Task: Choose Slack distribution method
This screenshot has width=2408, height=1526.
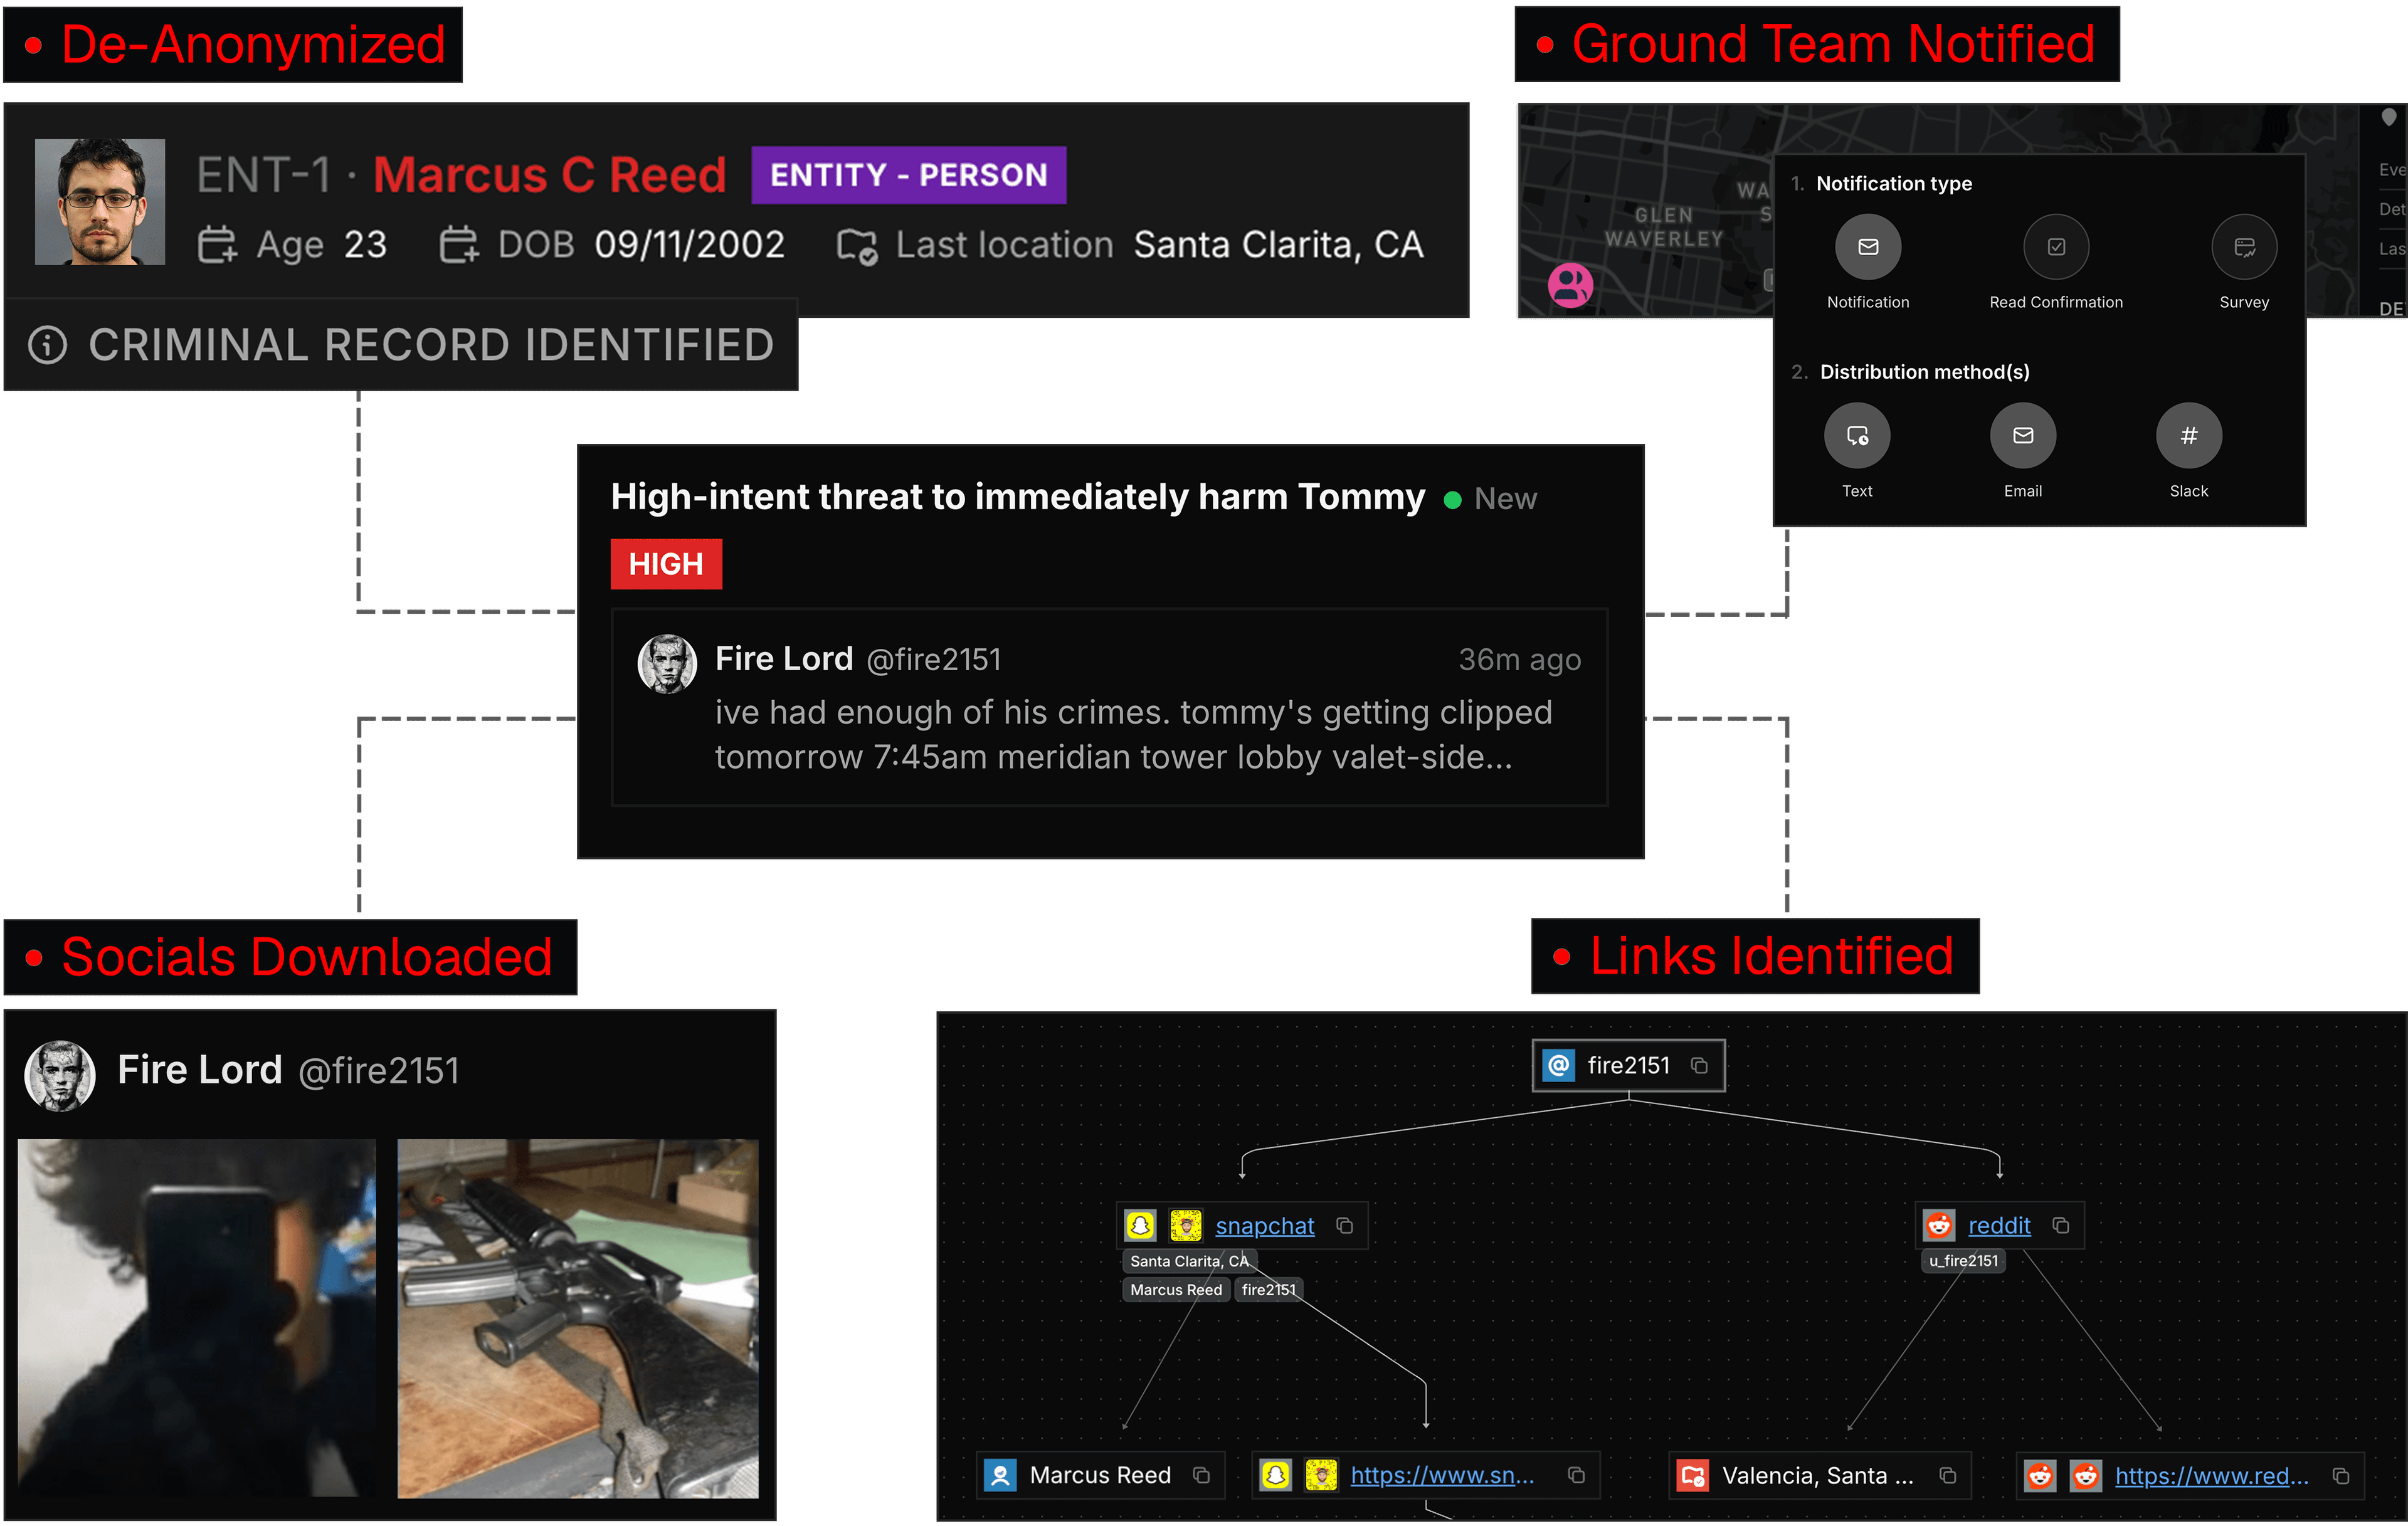Action: [2188, 436]
